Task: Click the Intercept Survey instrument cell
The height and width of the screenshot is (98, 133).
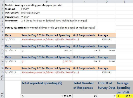Action: point(47,13)
